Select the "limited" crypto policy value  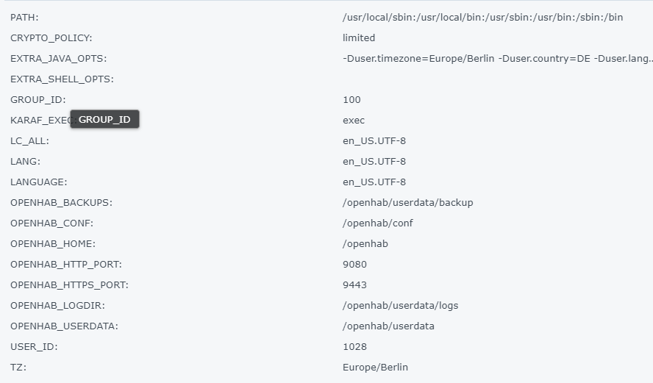(x=359, y=37)
